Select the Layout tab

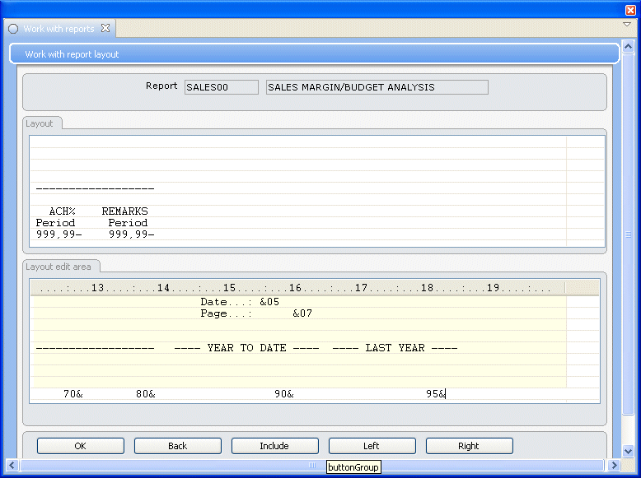pyautogui.click(x=40, y=123)
